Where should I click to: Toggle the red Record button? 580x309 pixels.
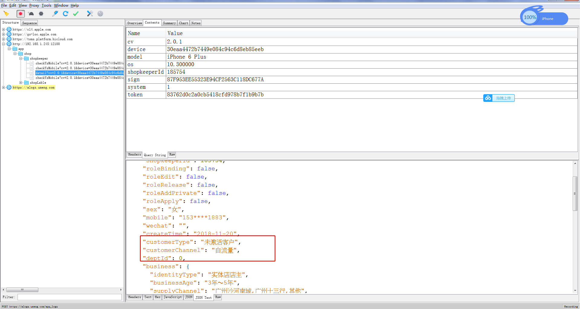(21, 14)
